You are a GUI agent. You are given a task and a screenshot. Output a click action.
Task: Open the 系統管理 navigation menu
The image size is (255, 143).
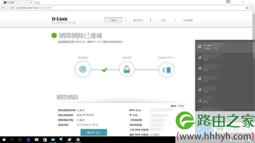pyautogui.click(x=188, y=20)
